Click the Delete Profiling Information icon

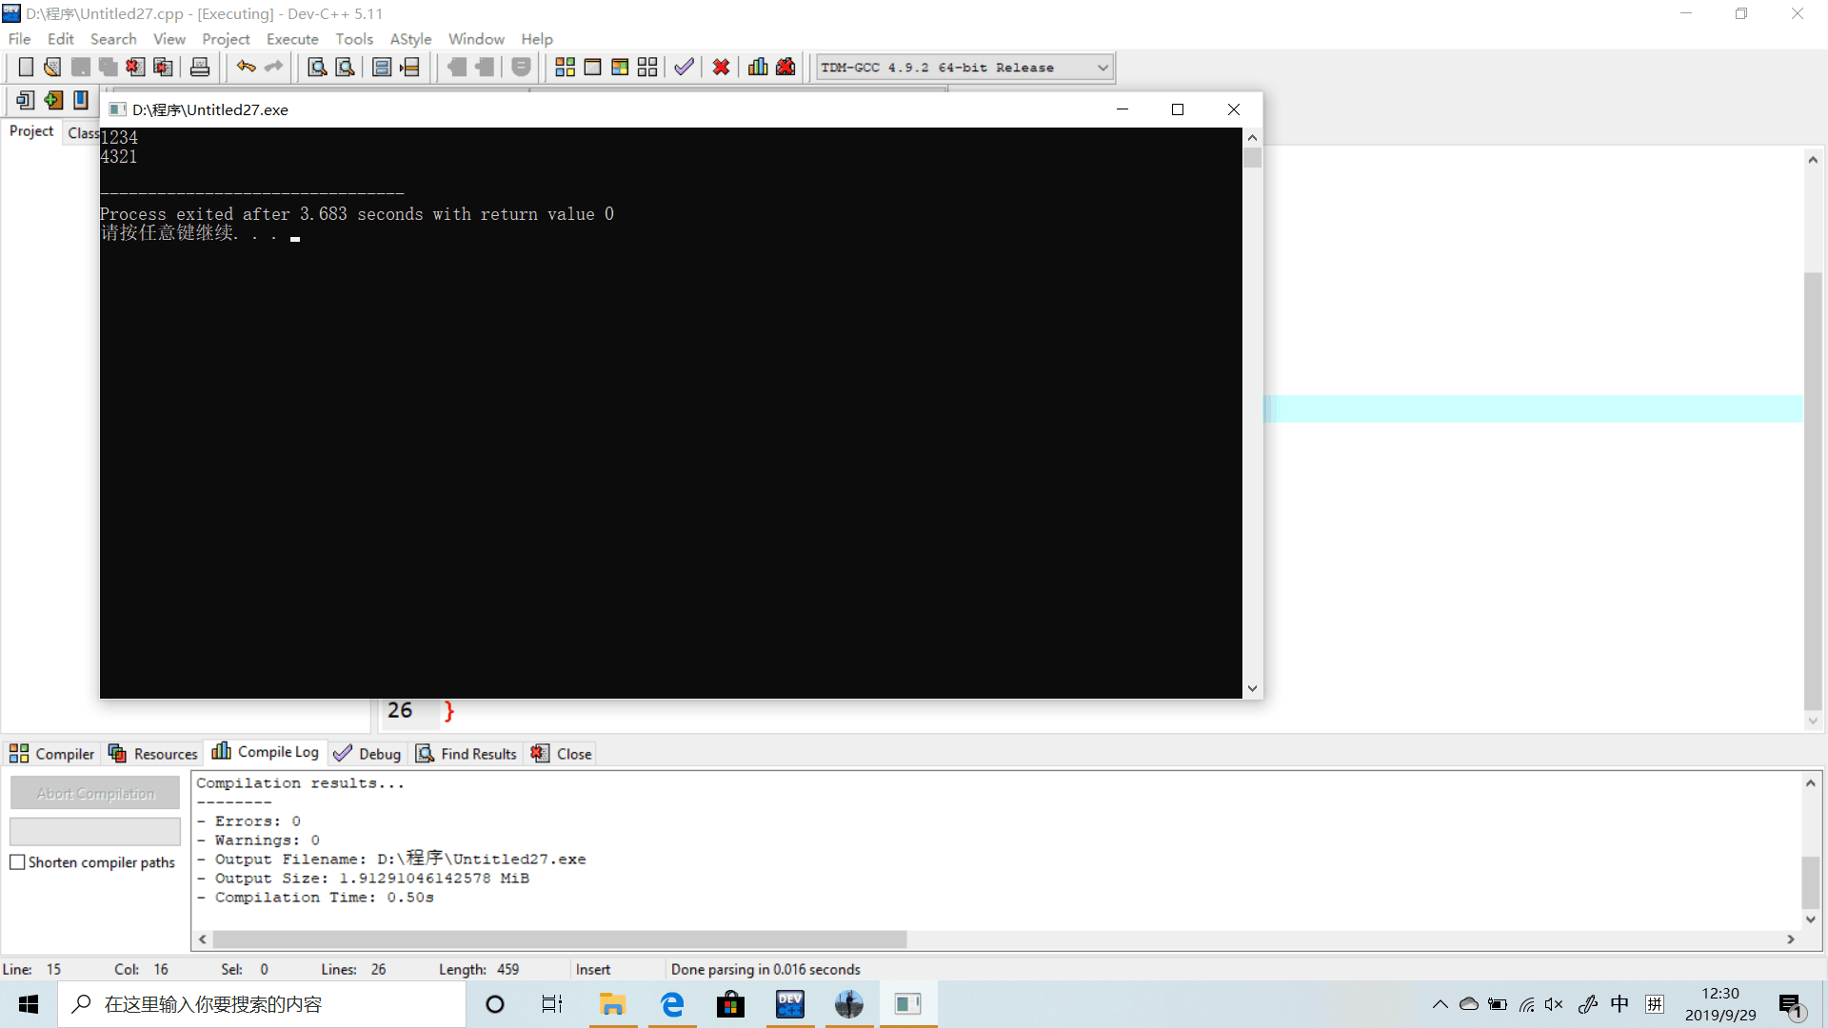tap(785, 67)
